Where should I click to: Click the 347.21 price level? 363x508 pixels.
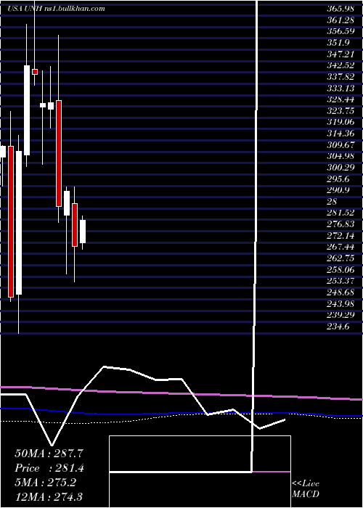click(340, 54)
